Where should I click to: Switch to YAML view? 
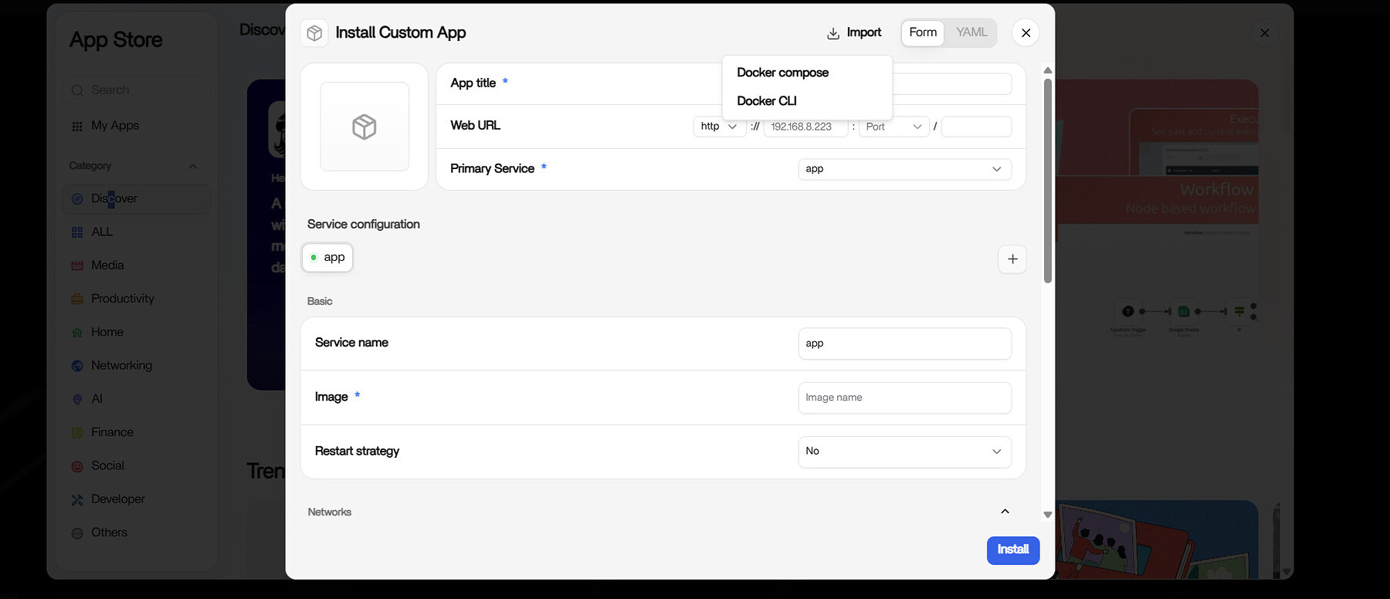971,32
